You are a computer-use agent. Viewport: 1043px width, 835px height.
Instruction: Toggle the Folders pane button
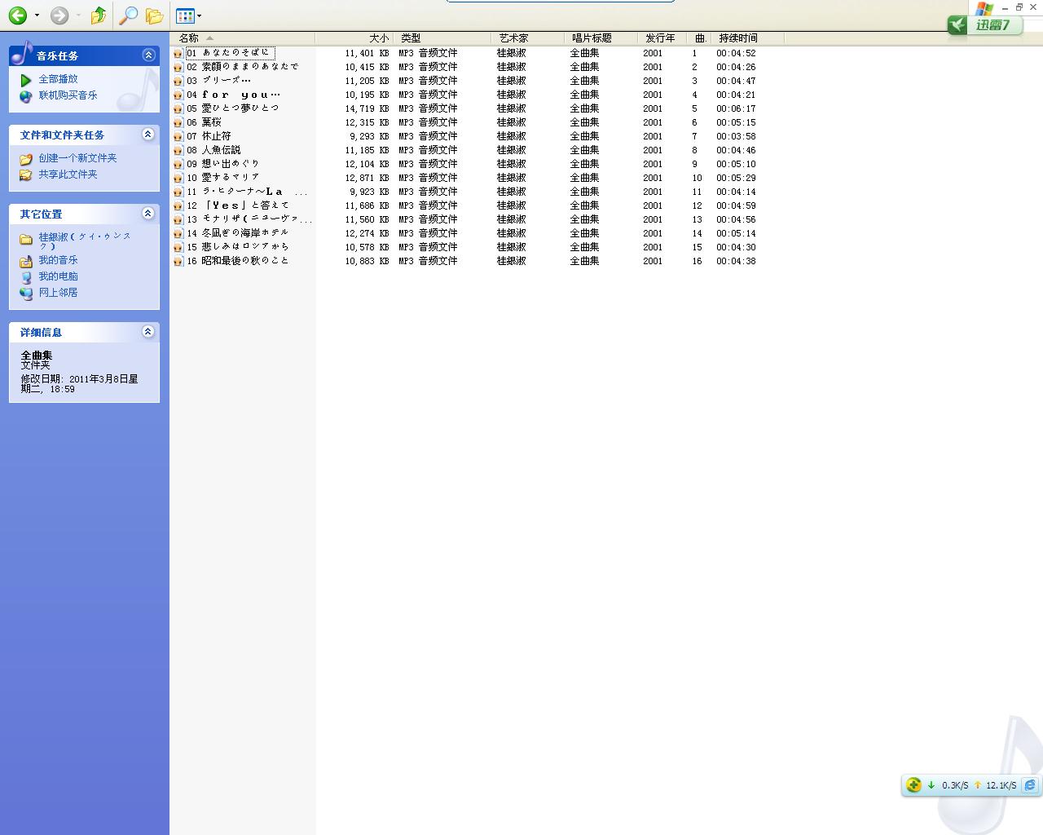154,15
